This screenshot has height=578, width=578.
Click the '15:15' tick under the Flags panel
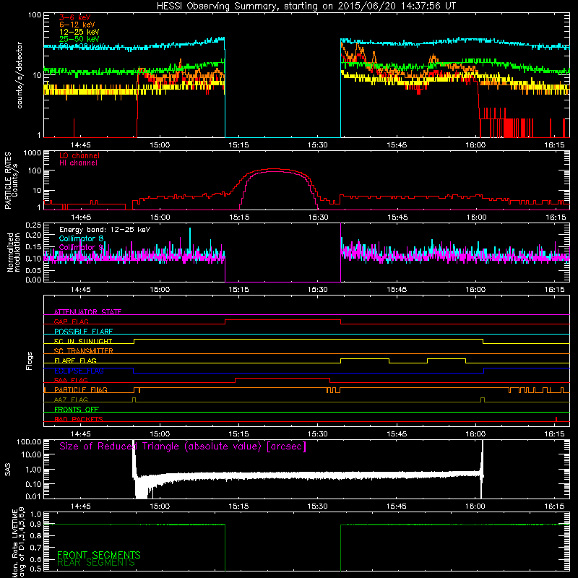[238, 434]
